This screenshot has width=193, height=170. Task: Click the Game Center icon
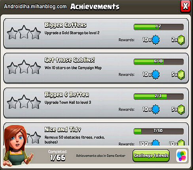point(182,156)
